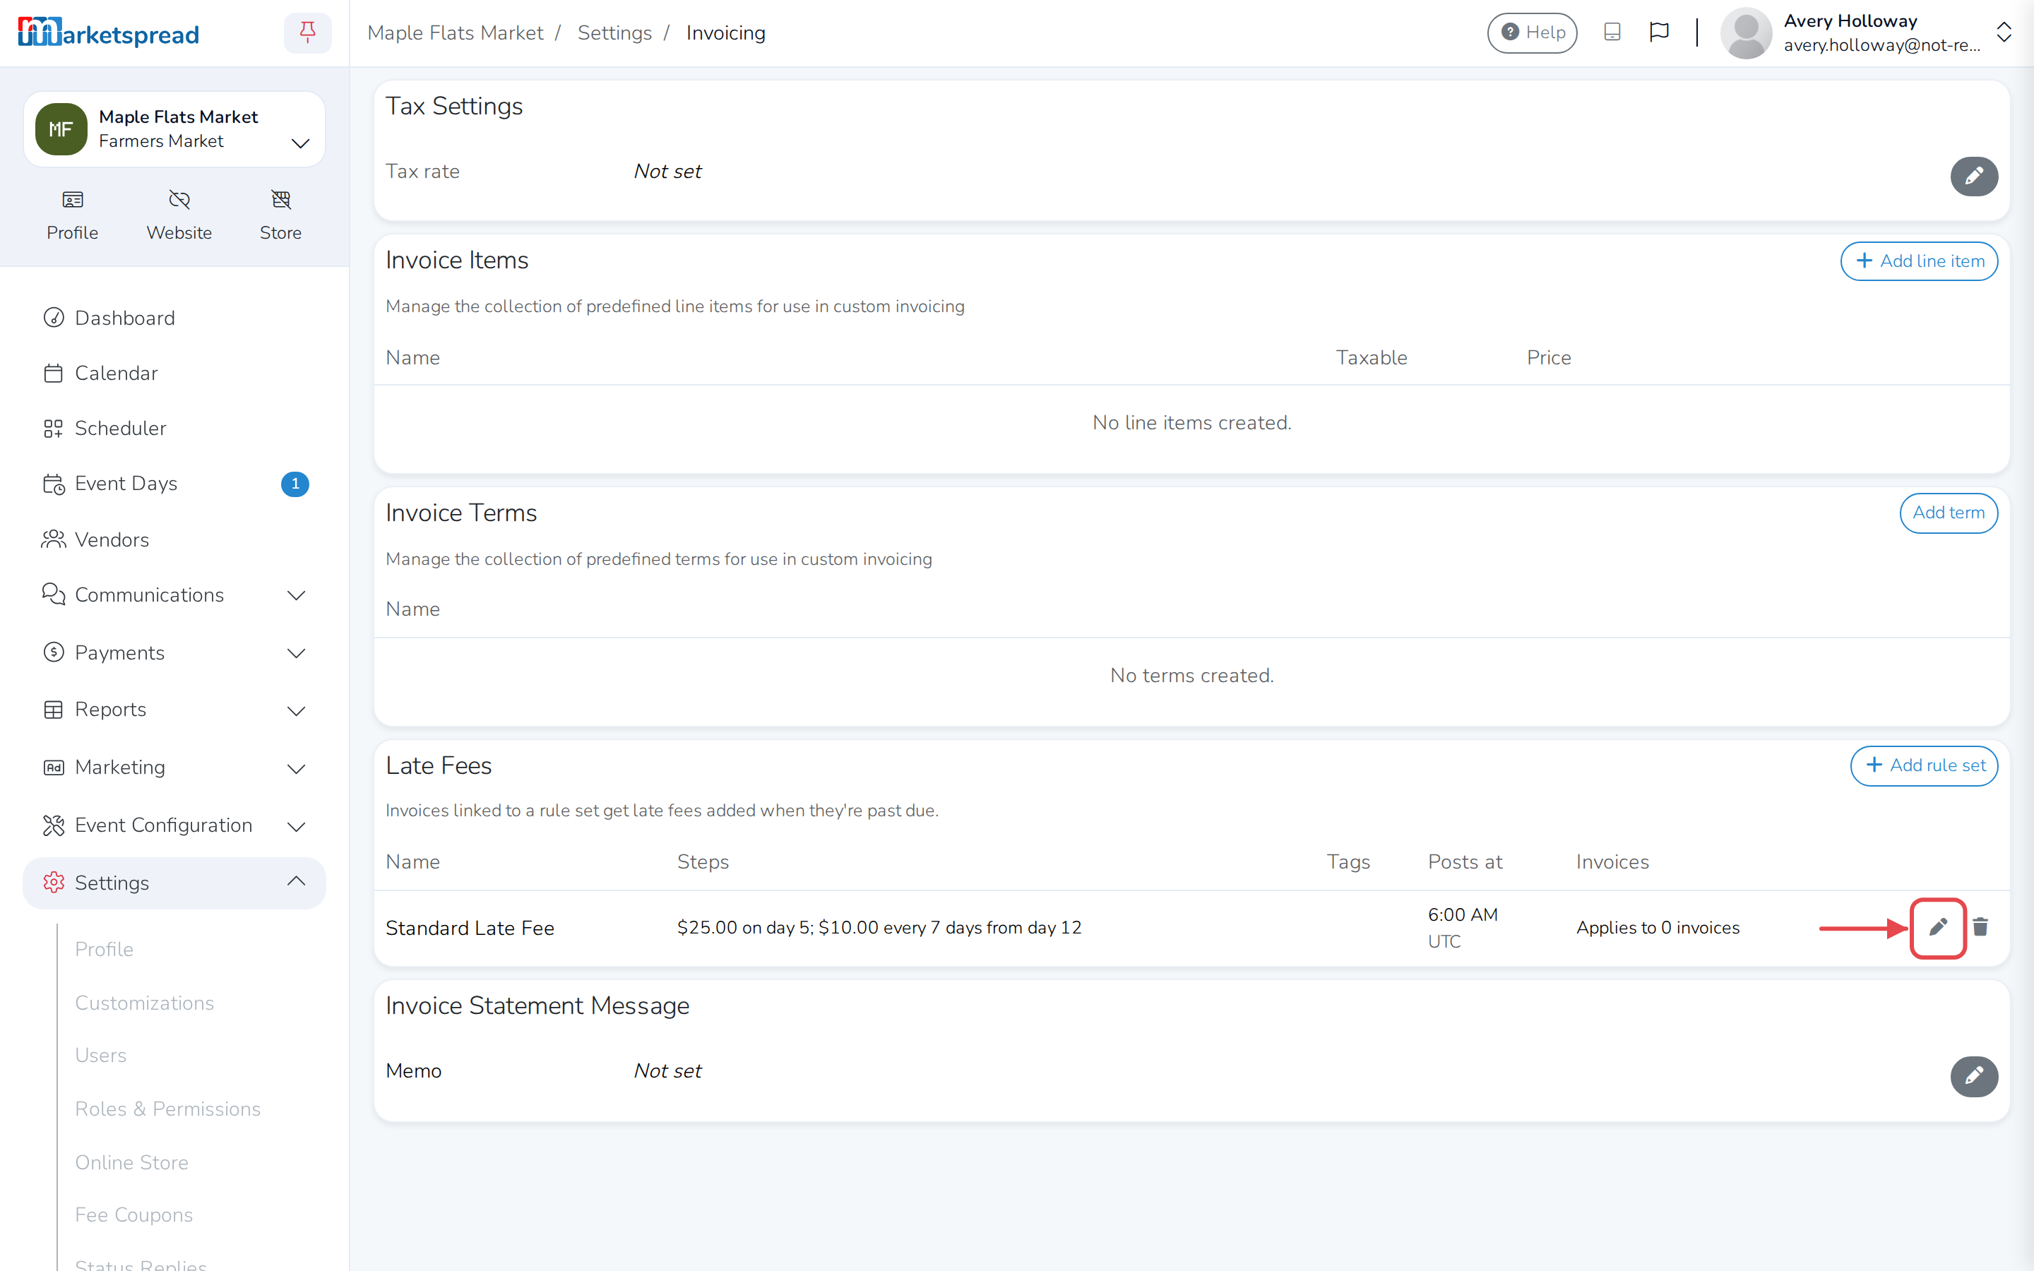The height and width of the screenshot is (1271, 2034).
Task: Open the Website shortcut icon
Action: [179, 216]
